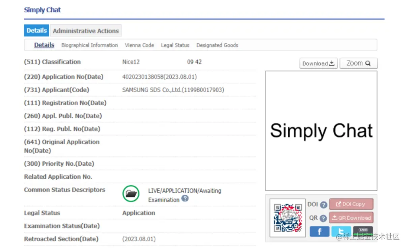
Task: Click help icon beside Awaiting Examination
Action: pos(185,199)
